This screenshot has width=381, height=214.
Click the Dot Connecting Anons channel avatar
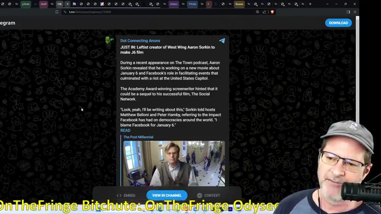pos(110,41)
